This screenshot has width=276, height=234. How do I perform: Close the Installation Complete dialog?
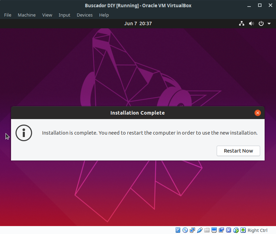(x=257, y=113)
